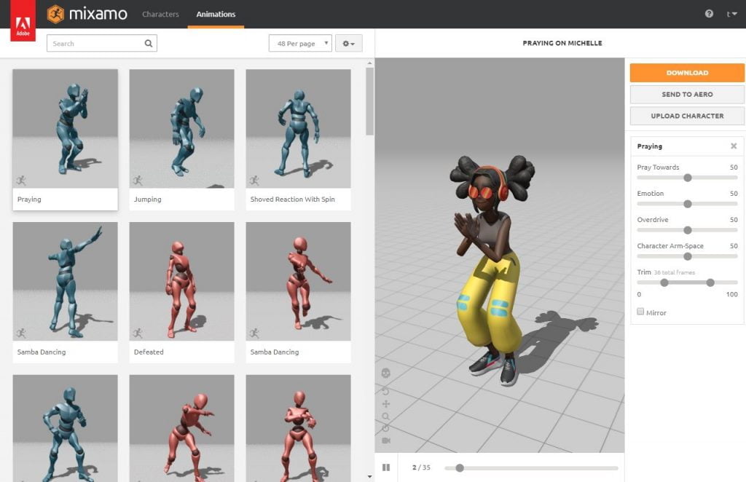Click the mixamo logo
Screen dimensions: 746x482
click(87, 14)
